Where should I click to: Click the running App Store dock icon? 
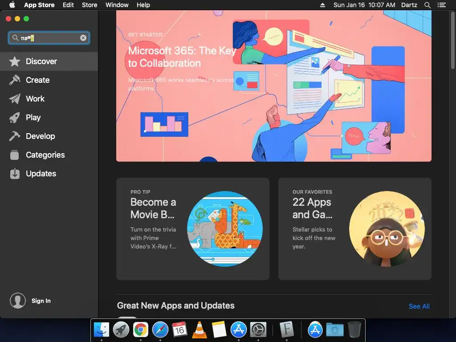click(x=239, y=330)
